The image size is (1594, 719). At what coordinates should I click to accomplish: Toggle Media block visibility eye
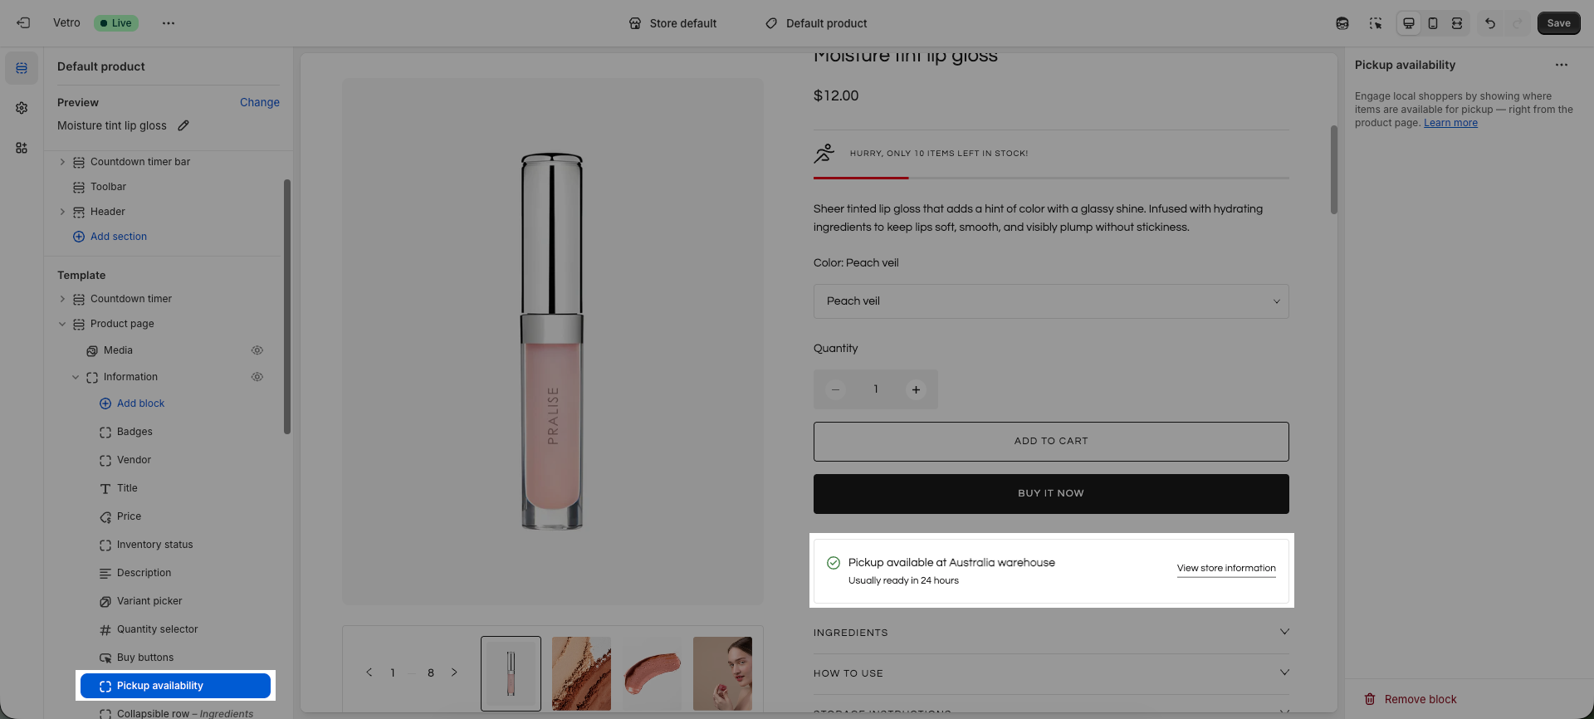257,350
